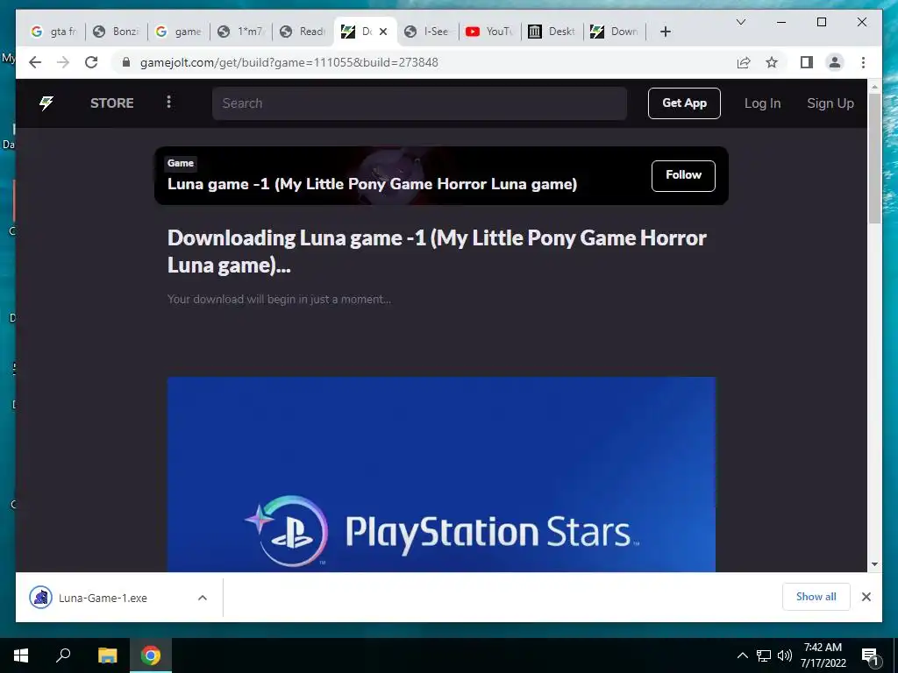Share this page using share icon

[x=744, y=62]
